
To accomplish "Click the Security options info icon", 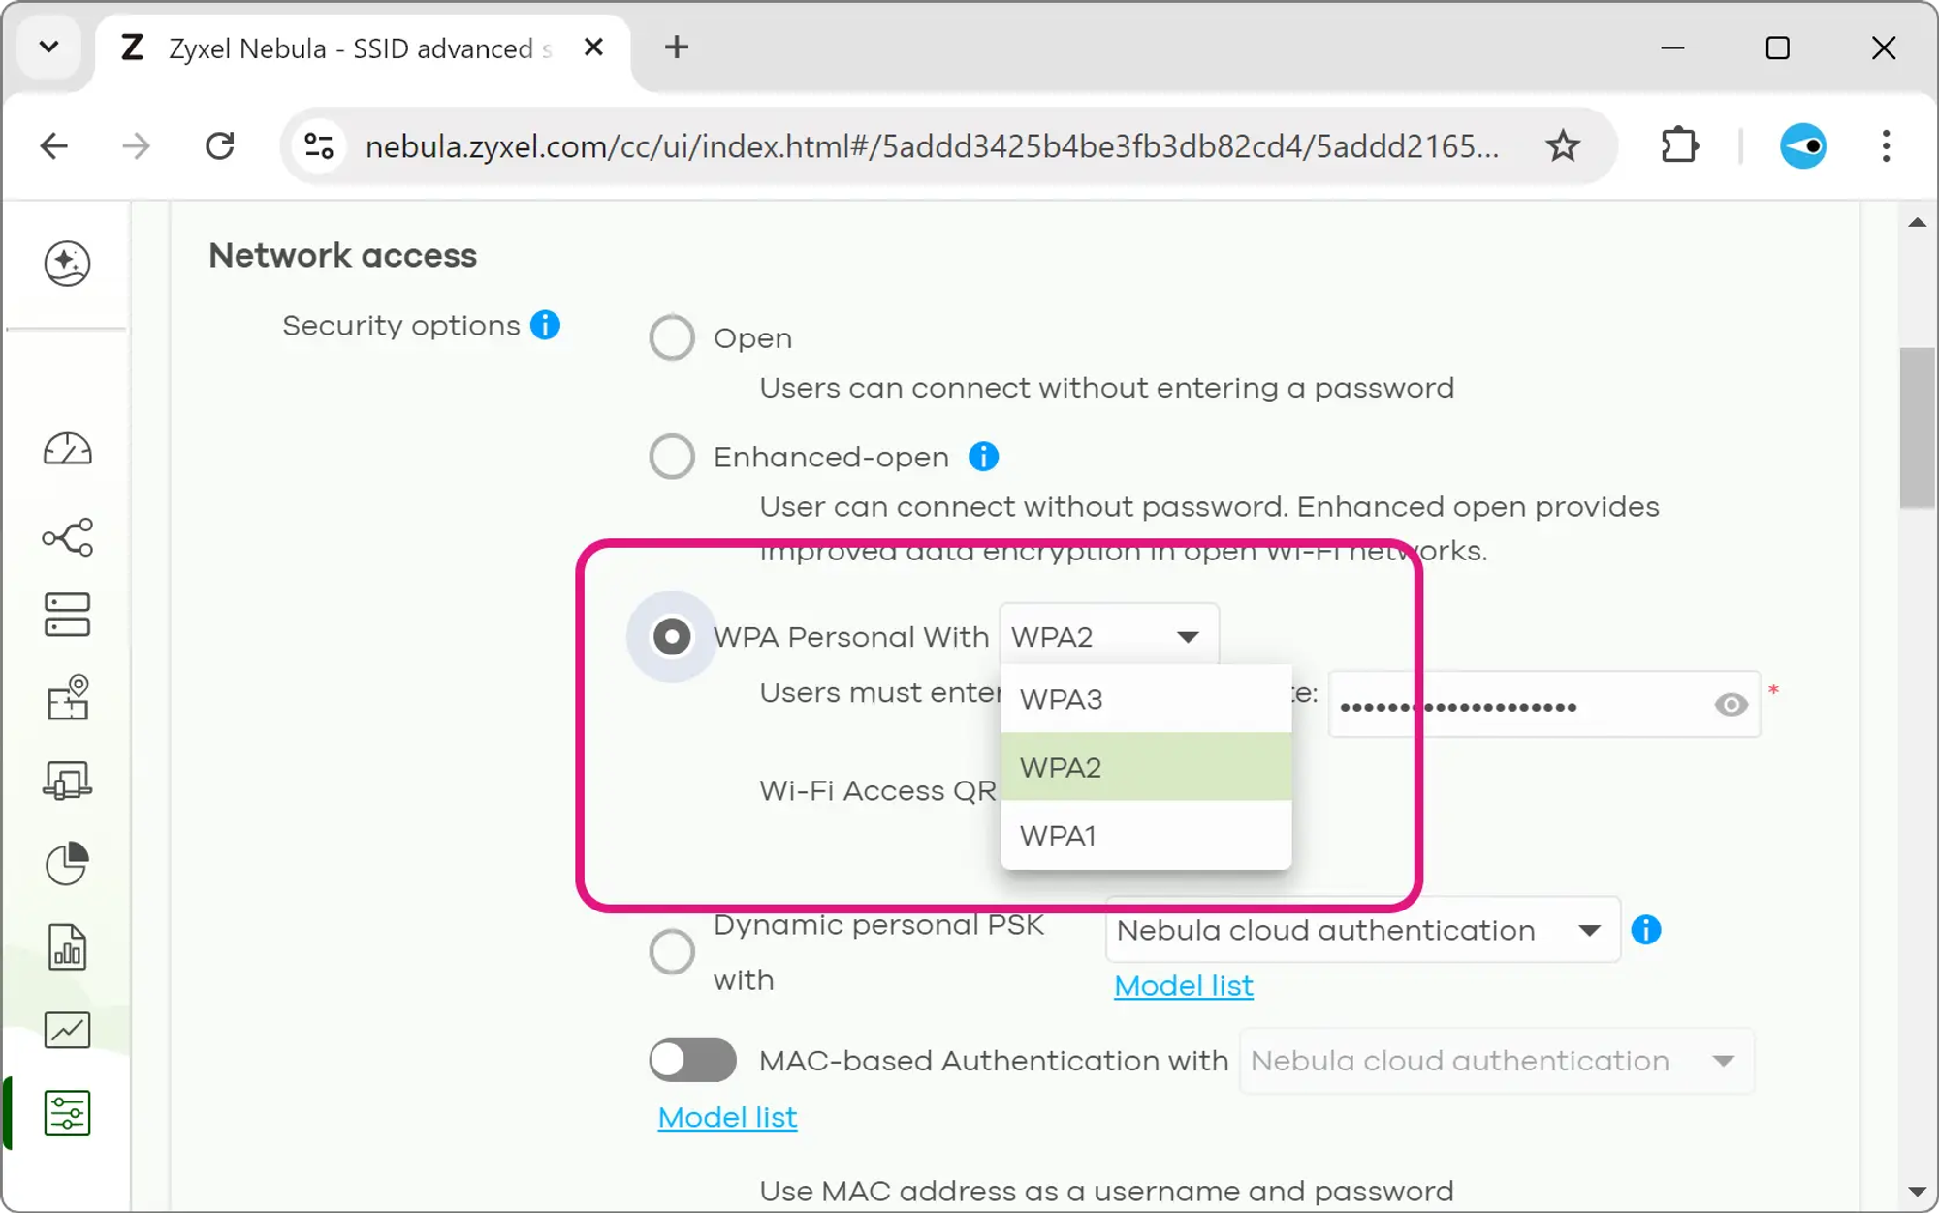I will click(x=545, y=325).
